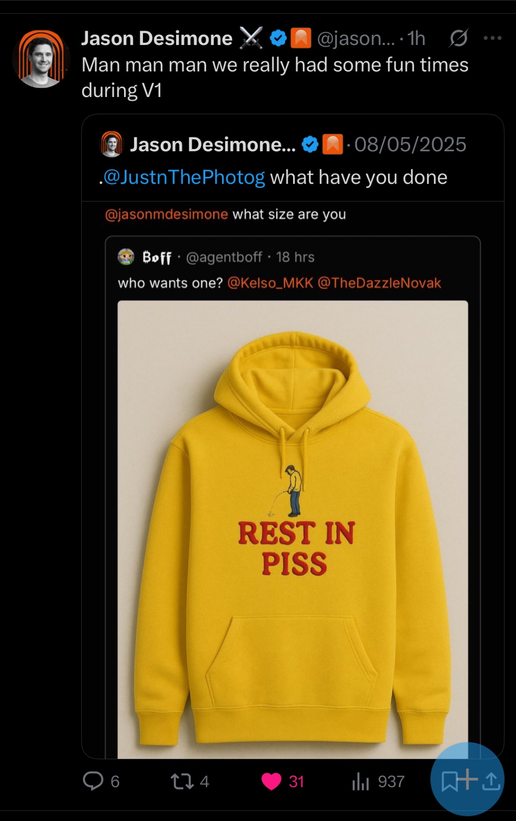The image size is (516, 821).
Task: Click the 08/05/2025 quoted post date
Action: tap(410, 144)
